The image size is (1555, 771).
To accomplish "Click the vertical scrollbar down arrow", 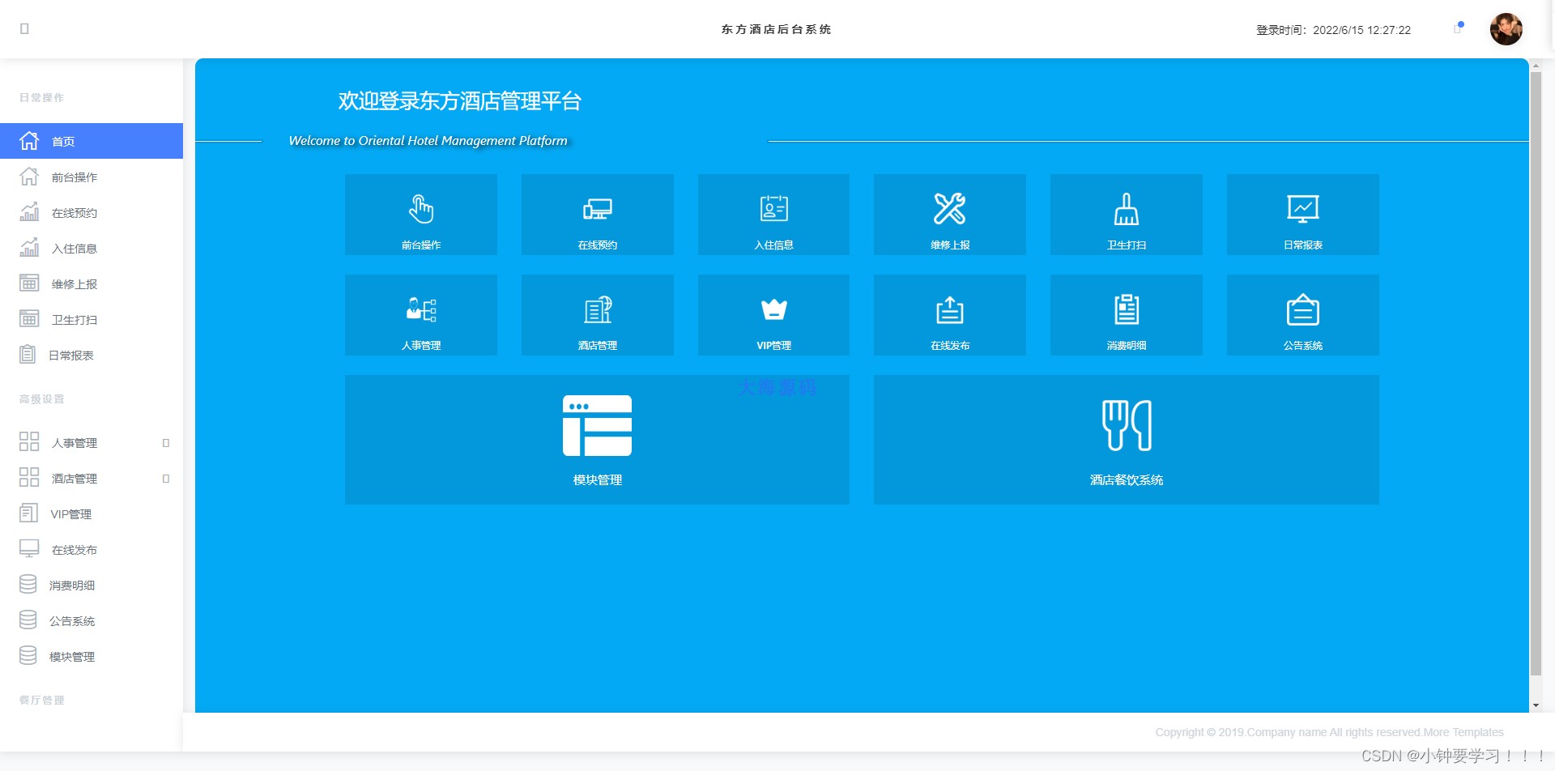I will click(x=1536, y=705).
